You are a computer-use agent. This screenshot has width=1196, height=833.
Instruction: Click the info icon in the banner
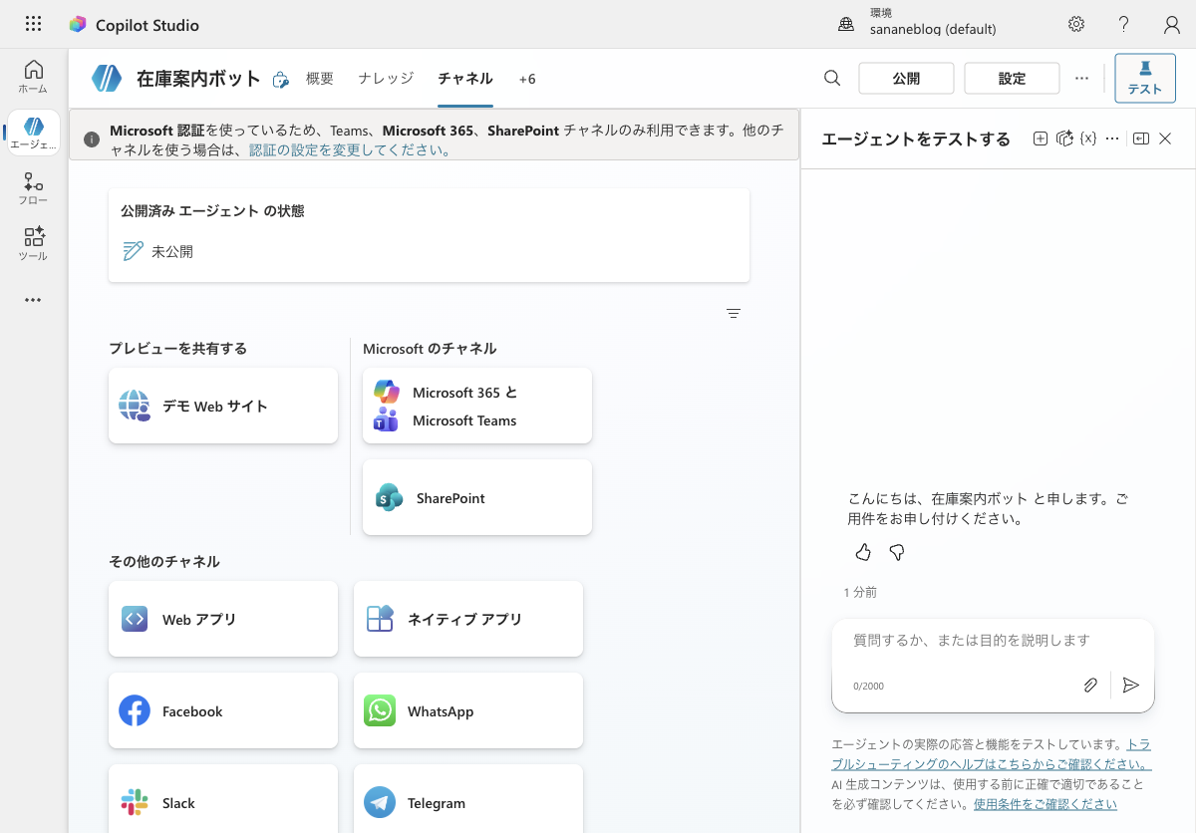click(92, 139)
